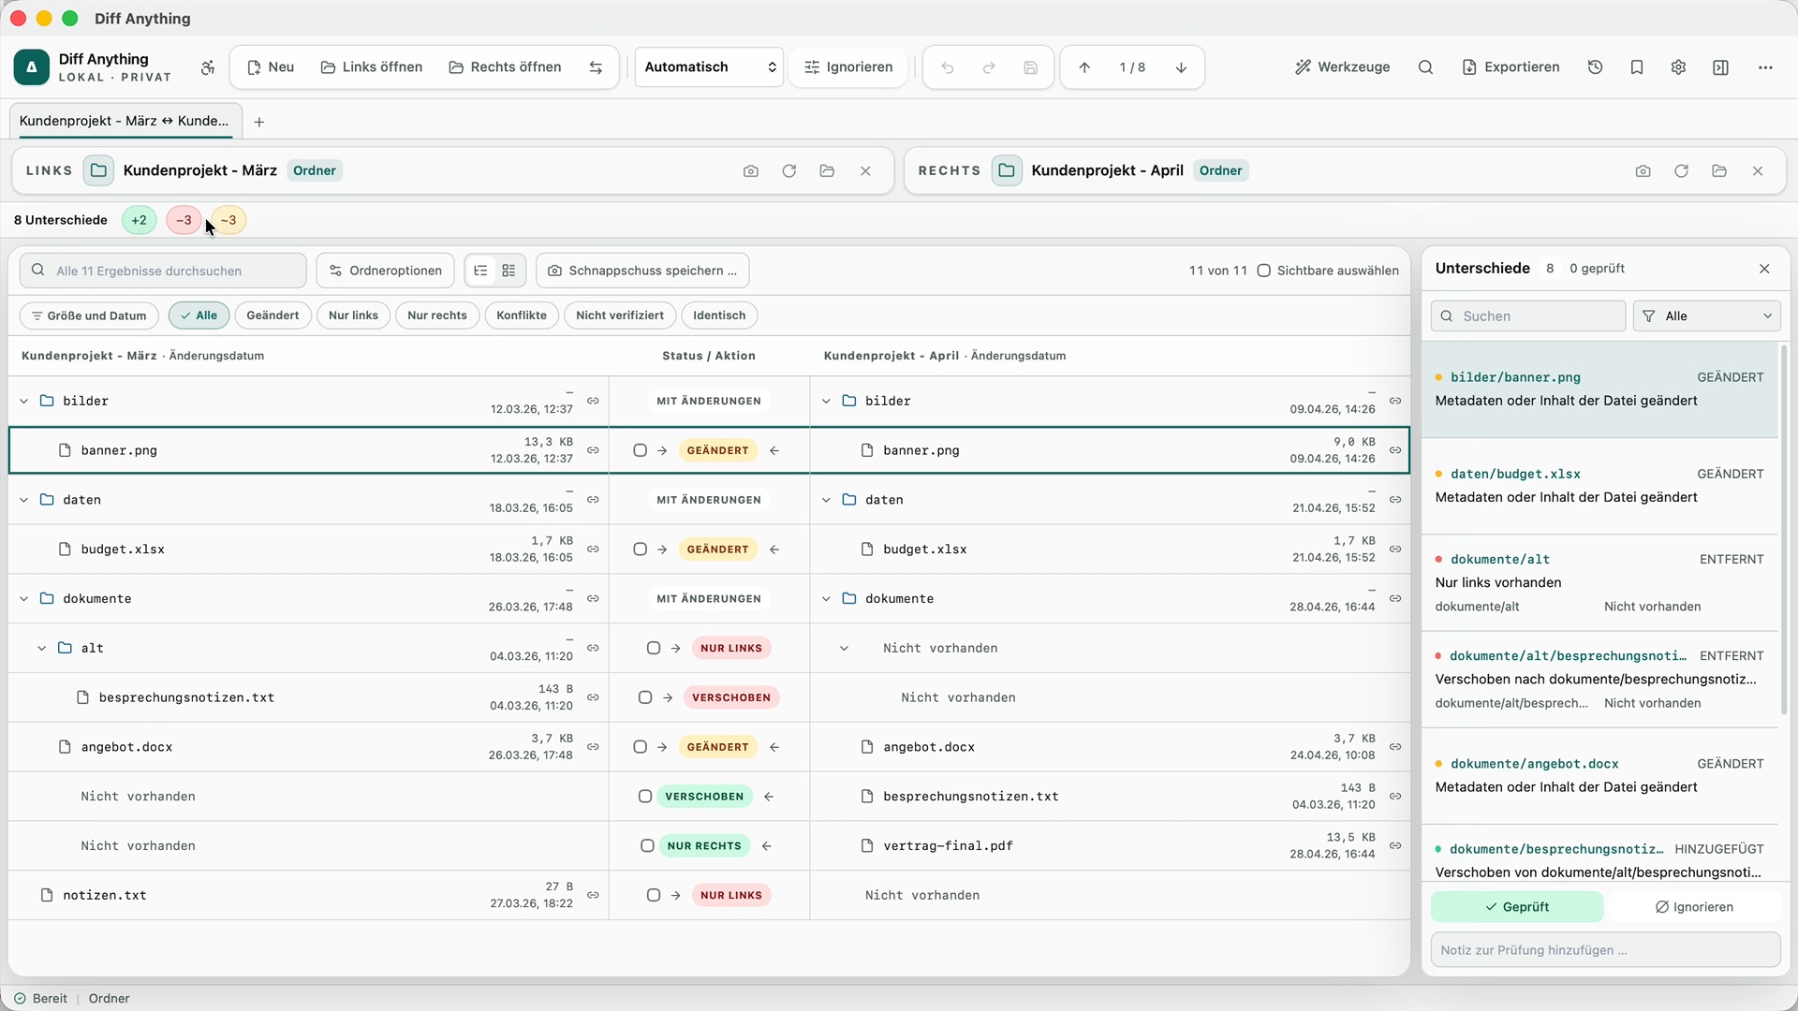The image size is (1798, 1011).
Task: Collapse left 'bilder' folder chevron
Action: [x=24, y=401]
